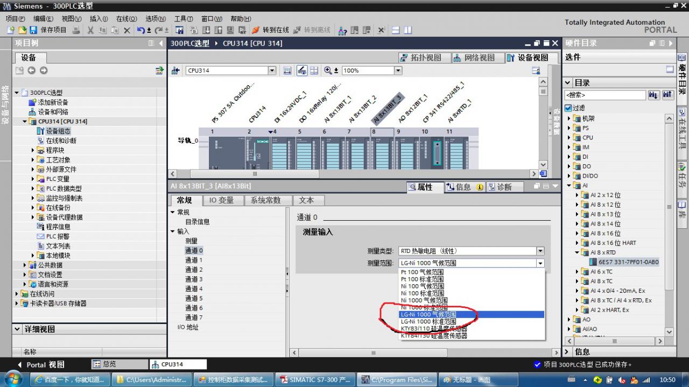Open the 在线(O) menu

coord(126,19)
